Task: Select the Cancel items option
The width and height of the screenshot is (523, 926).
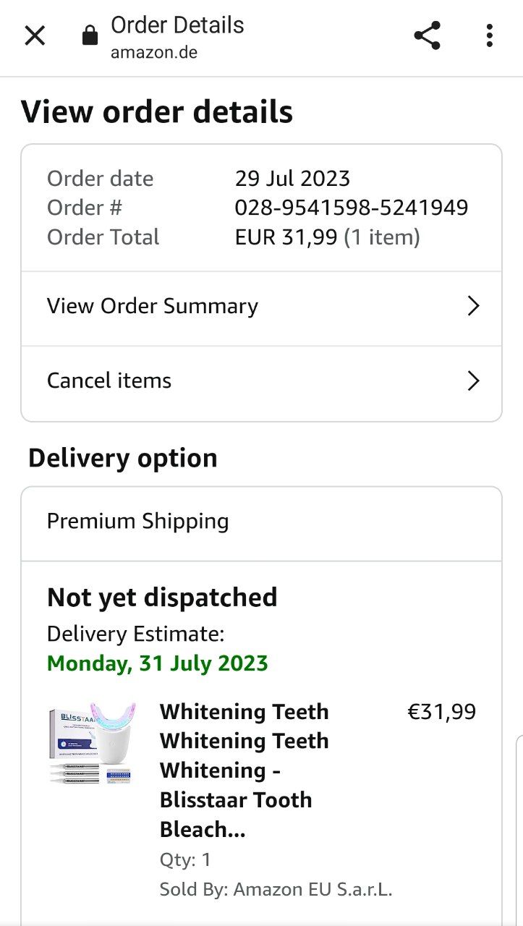Action: tap(109, 381)
